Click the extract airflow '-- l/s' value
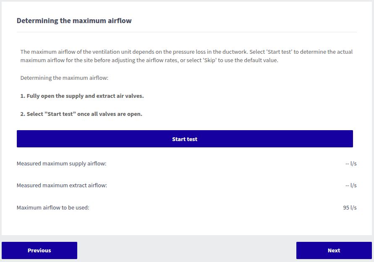Image resolution: width=374 pixels, height=262 pixels. 351,185
